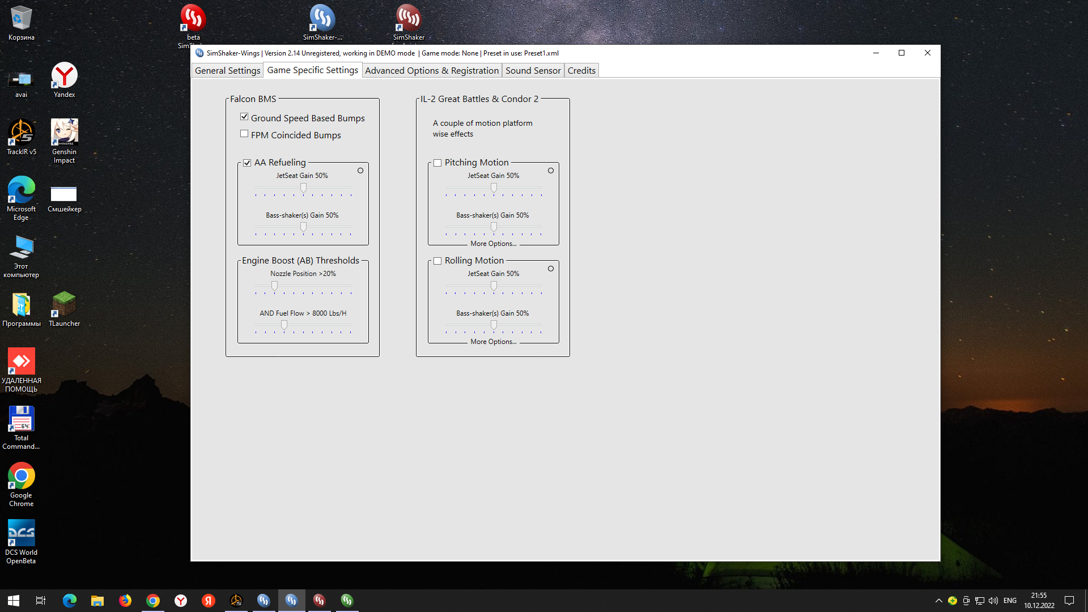Click the green SimShaker taskbar icon
This screenshot has height=612, width=1088.
(347, 600)
